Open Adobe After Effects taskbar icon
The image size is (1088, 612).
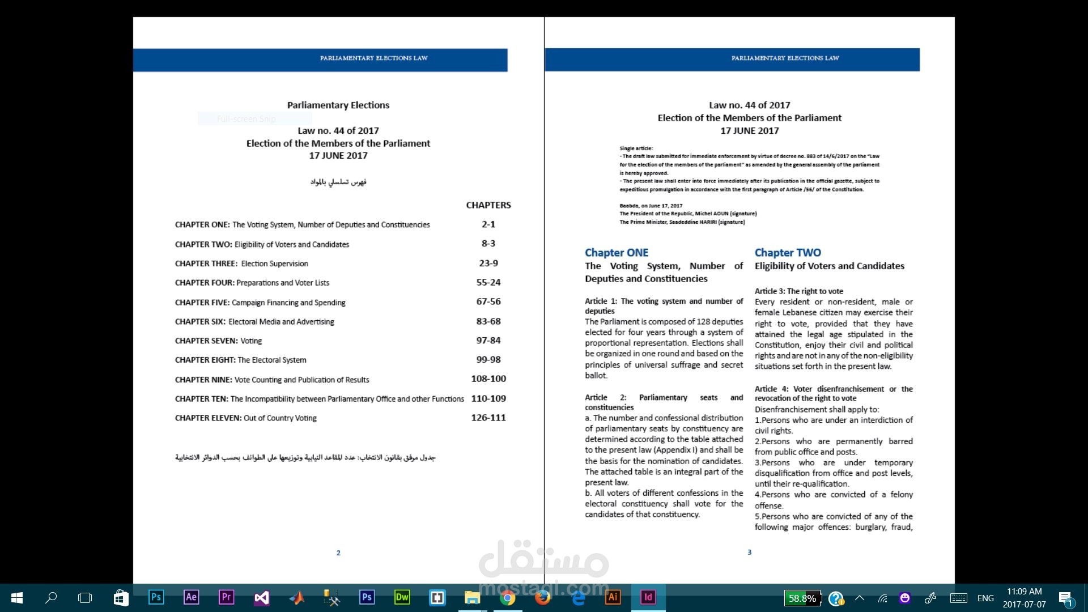pyautogui.click(x=191, y=597)
